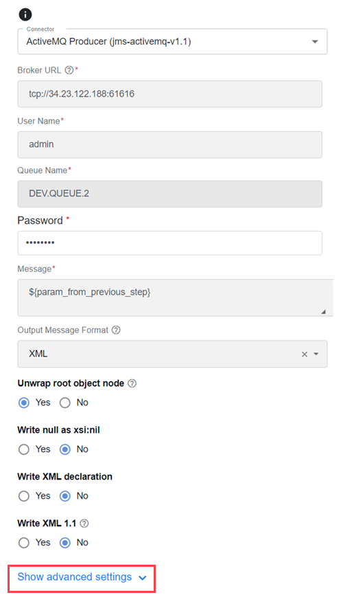
Task: Clear the XML output format selection
Action: click(305, 354)
